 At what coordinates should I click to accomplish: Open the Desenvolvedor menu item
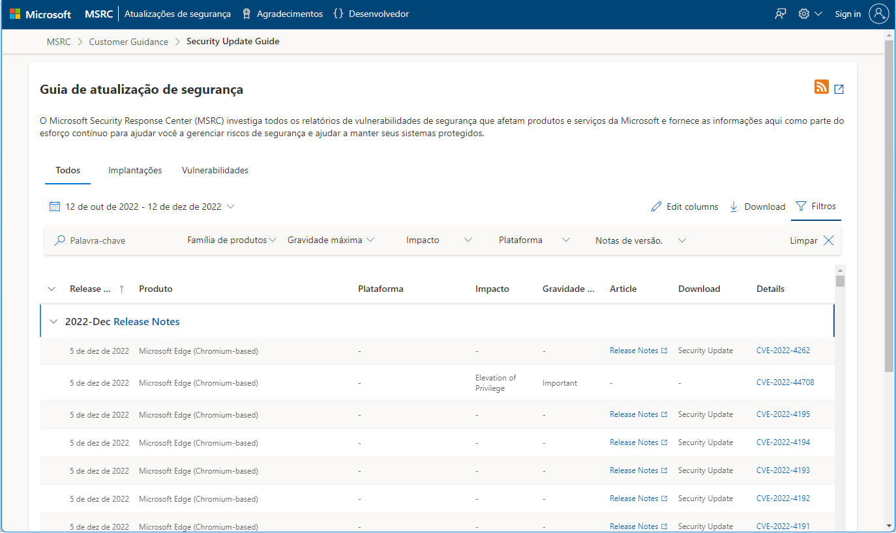click(x=371, y=14)
